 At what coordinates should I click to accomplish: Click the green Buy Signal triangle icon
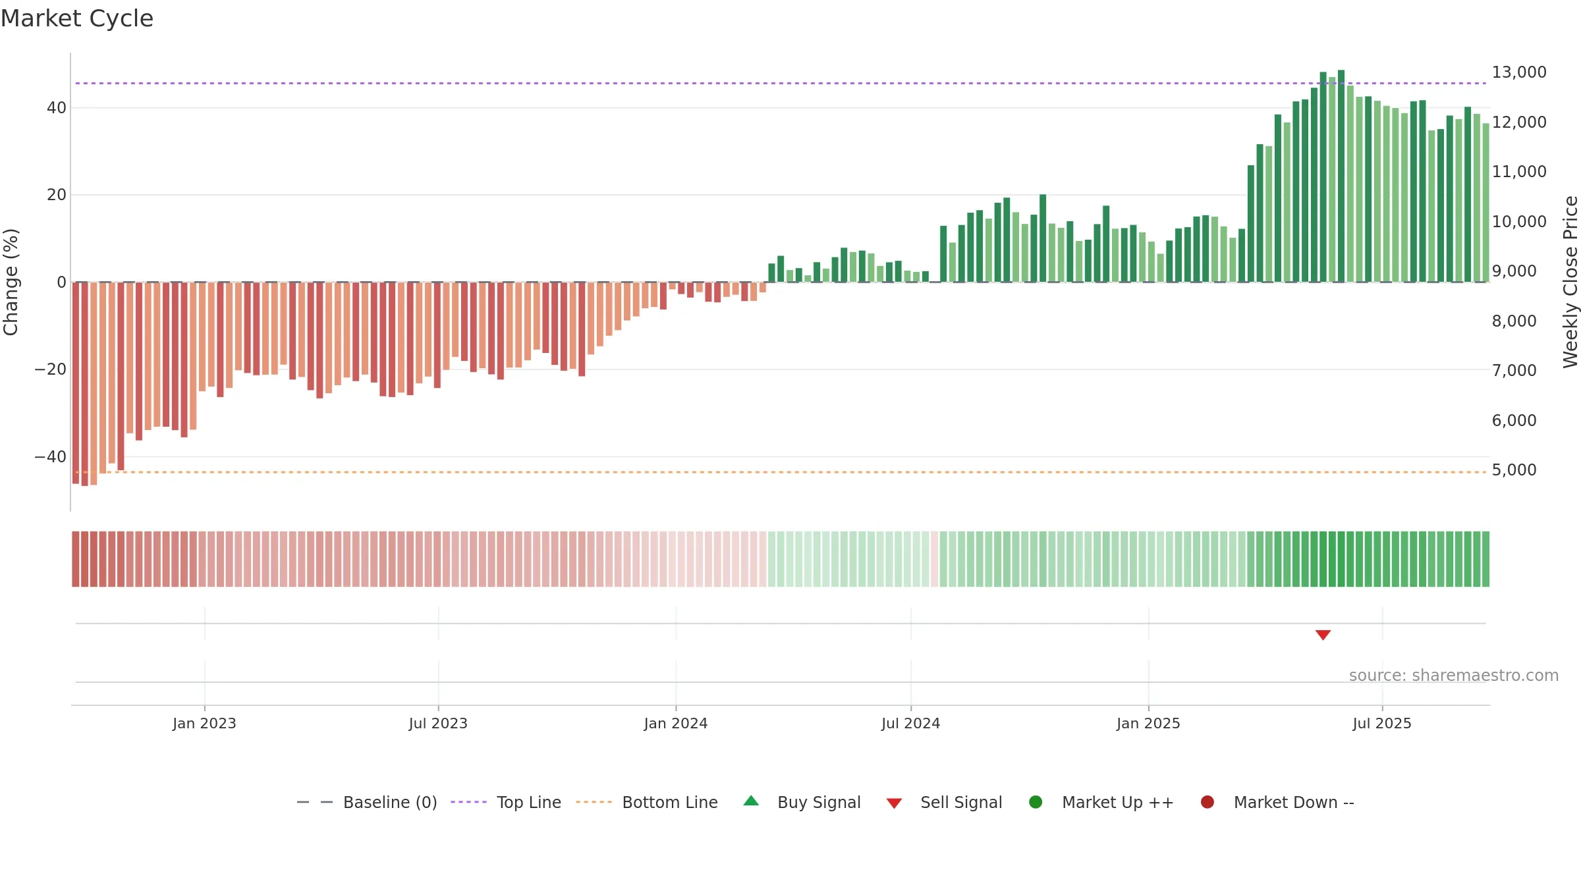751,801
